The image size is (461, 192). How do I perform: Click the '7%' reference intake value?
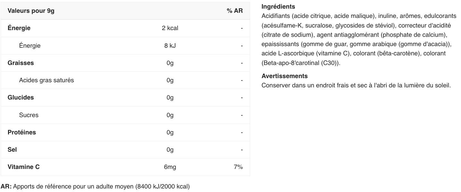tap(238, 167)
